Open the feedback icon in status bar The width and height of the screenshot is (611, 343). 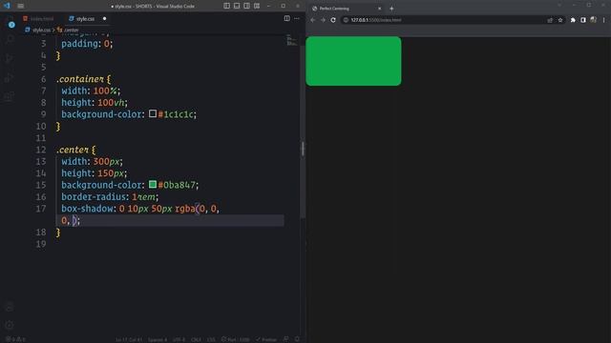(x=286, y=339)
